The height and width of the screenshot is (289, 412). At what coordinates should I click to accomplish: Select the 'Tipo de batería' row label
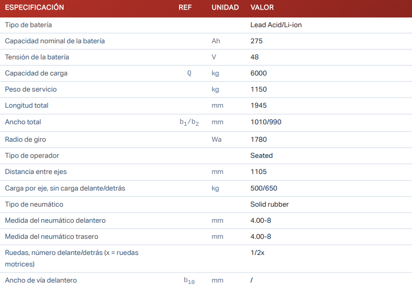tap(28, 25)
